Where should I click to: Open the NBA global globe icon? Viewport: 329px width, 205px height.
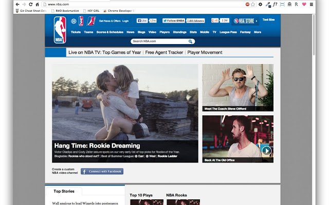[74, 21]
